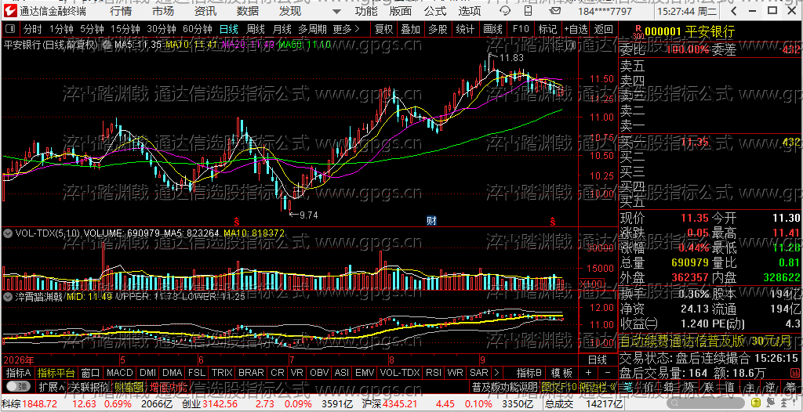Toggle the 侧边栏 sidebar collapse button
Viewport: 803px width, 412px height.
point(598,387)
